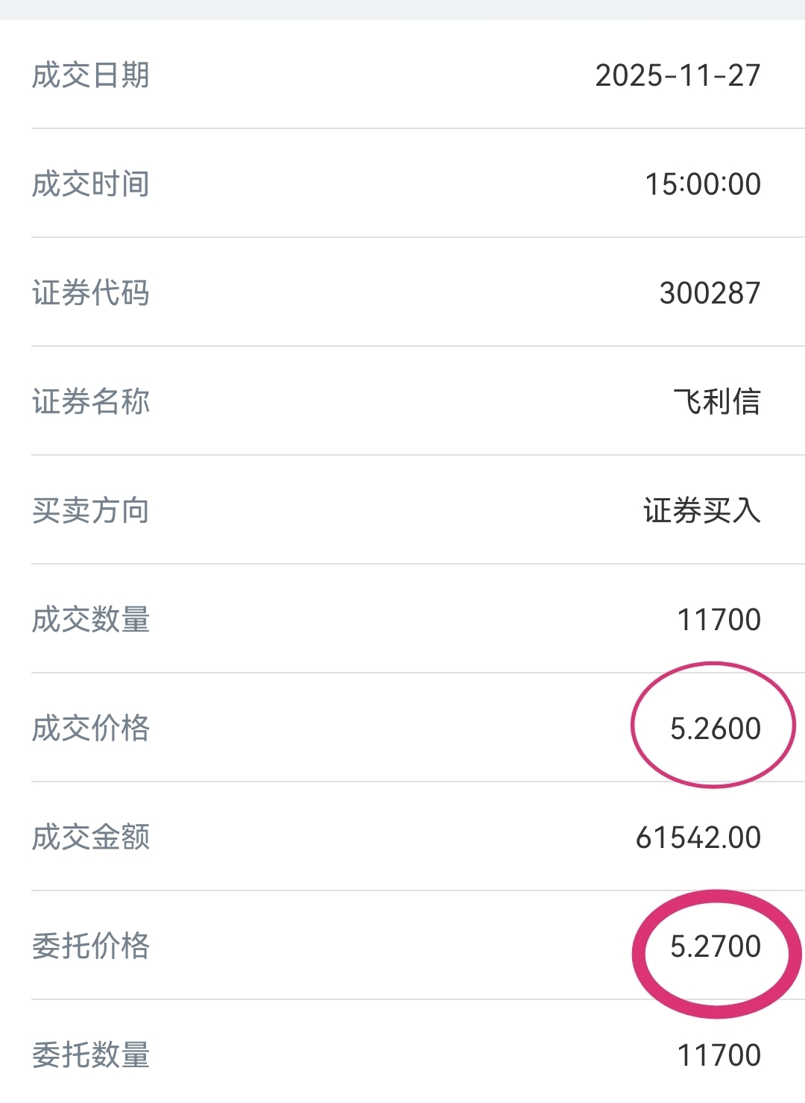The image size is (805, 1103).
Task: Click the time value 15:00:00
Action: point(702,184)
